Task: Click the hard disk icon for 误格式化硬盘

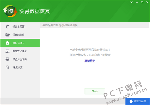Action: point(7,51)
